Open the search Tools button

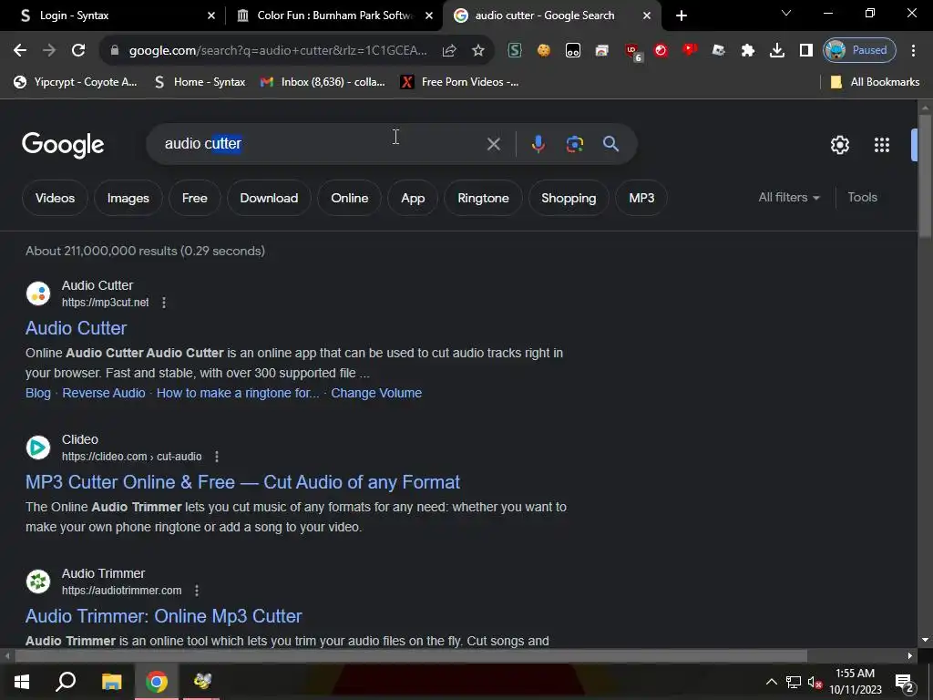862,198
